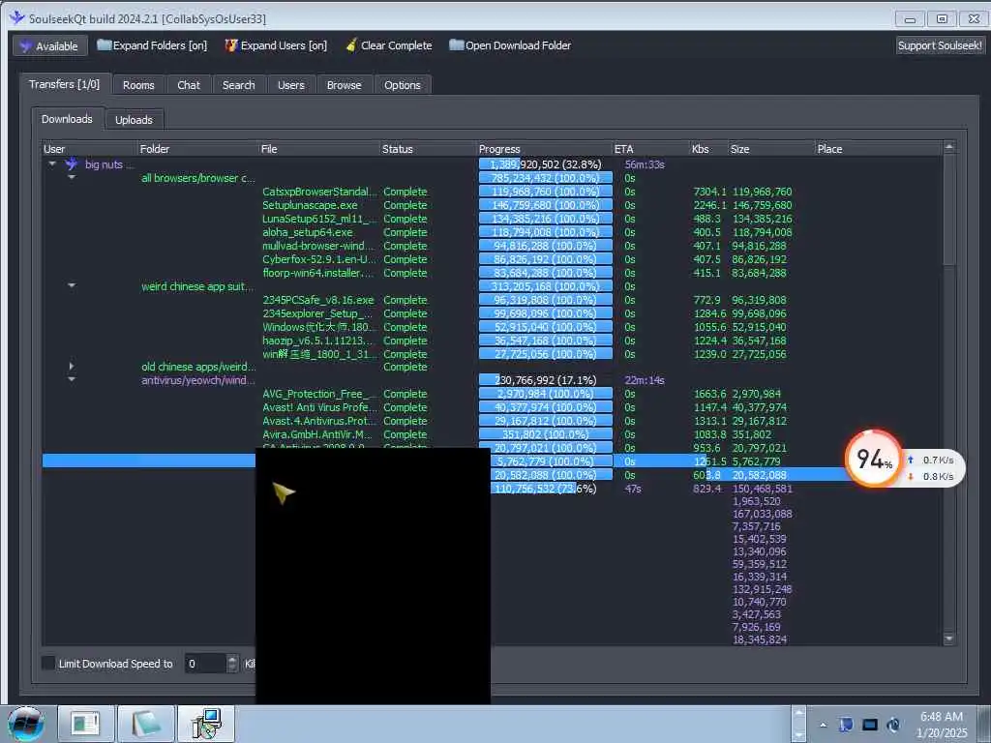Sort by Folder column header
The width and height of the screenshot is (991, 743).
tap(197, 149)
